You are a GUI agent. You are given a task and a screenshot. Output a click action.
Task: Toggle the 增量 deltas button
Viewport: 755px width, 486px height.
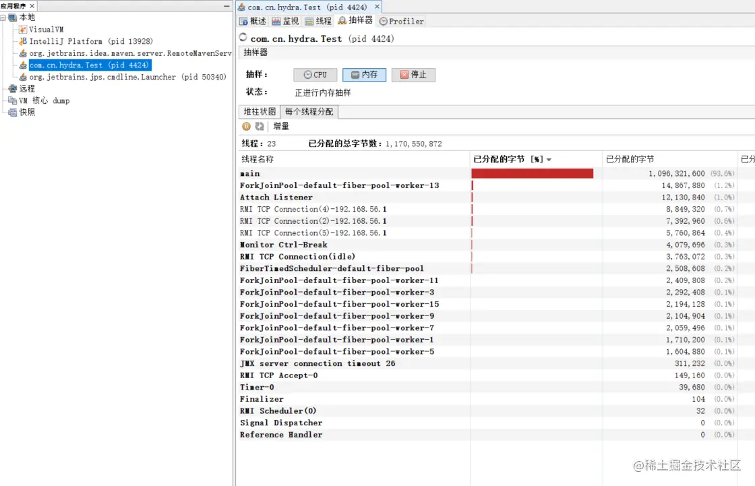[281, 126]
